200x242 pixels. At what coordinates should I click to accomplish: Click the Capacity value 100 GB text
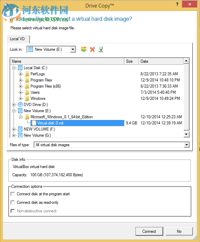57,175
